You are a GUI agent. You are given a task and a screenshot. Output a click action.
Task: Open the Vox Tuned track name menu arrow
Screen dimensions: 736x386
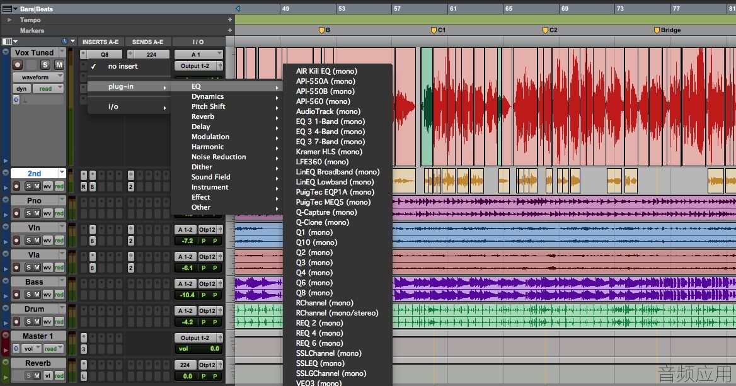[x=62, y=52]
